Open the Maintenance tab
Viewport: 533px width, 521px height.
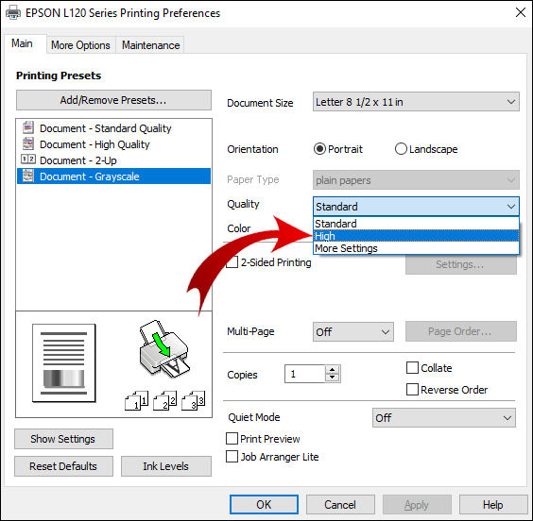[150, 45]
